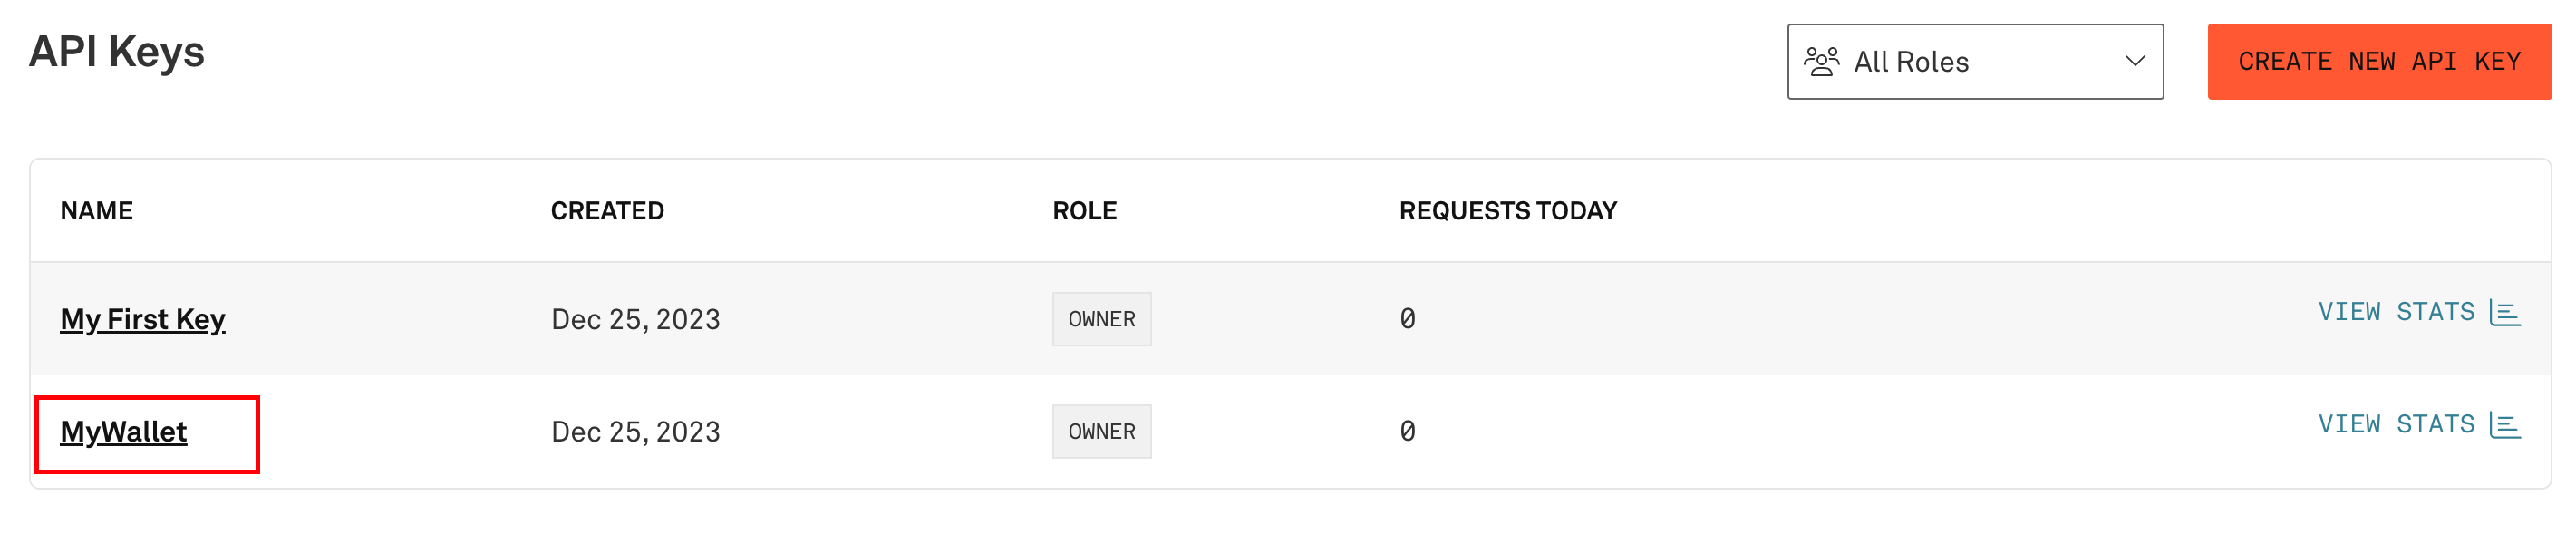Image resolution: width=2576 pixels, height=544 pixels.
Task: Open the All Roles filter box
Action: pos(1975,62)
